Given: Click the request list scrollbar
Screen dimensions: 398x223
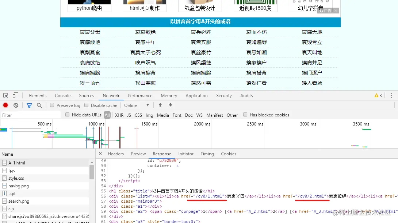Looking at the screenshot, I should (x=92, y=172).
